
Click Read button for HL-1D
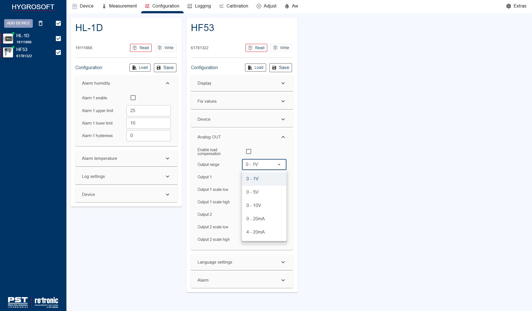click(141, 48)
